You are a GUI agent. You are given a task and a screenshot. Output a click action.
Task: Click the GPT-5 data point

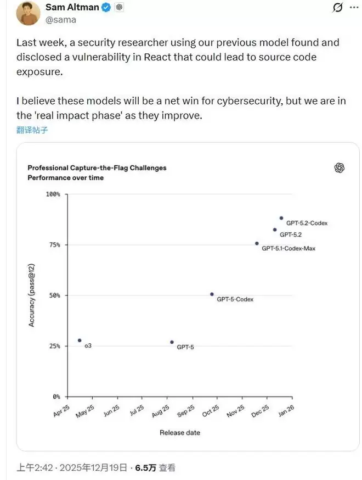172,342
